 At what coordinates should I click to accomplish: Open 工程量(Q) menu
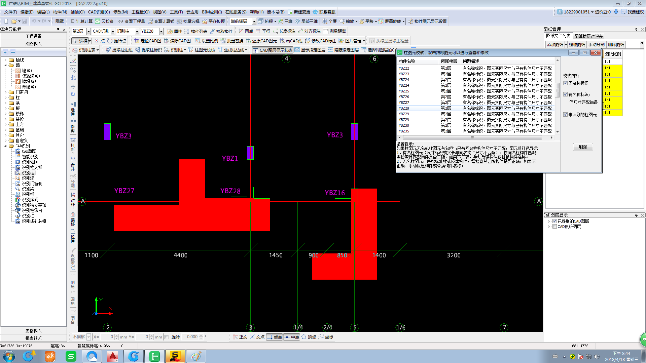coord(140,12)
